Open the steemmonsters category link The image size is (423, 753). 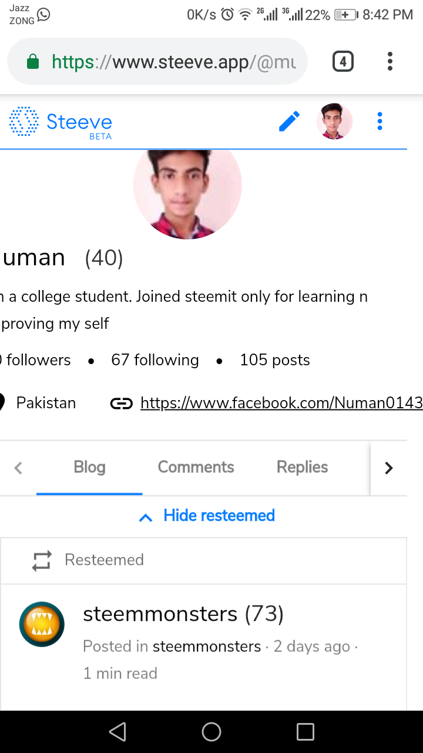click(207, 647)
